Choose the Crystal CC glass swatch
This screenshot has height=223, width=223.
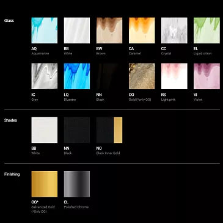coord(174,31)
